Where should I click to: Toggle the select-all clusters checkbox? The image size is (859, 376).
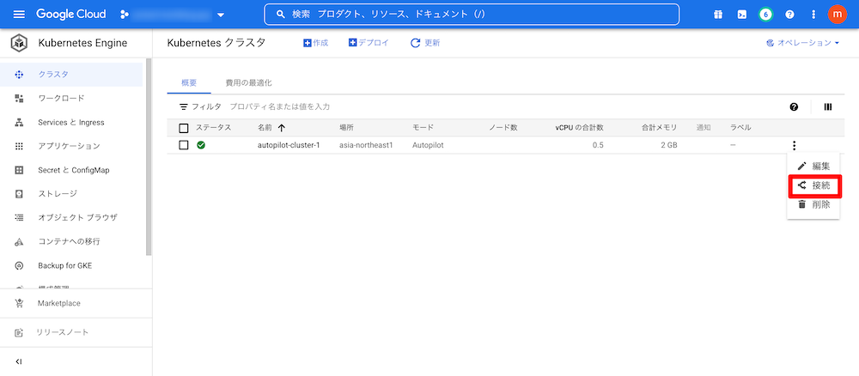click(x=184, y=128)
